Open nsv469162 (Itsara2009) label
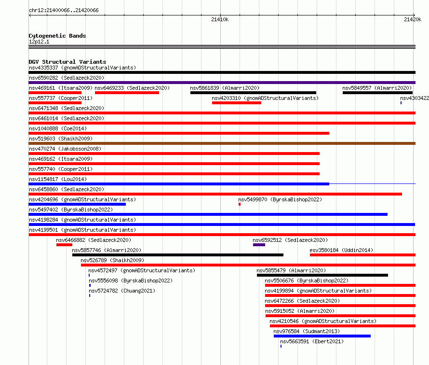The image size is (429, 365). [x=61, y=159]
